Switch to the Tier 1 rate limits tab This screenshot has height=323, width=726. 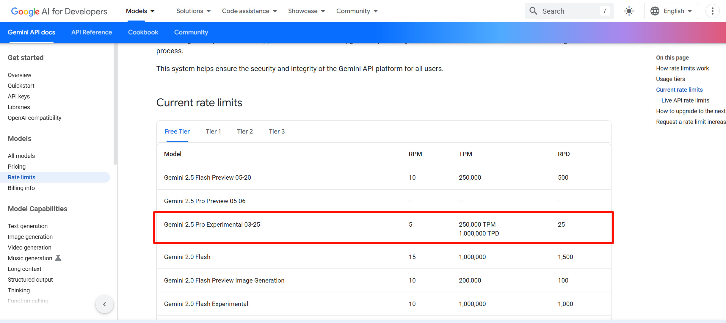[x=213, y=131]
